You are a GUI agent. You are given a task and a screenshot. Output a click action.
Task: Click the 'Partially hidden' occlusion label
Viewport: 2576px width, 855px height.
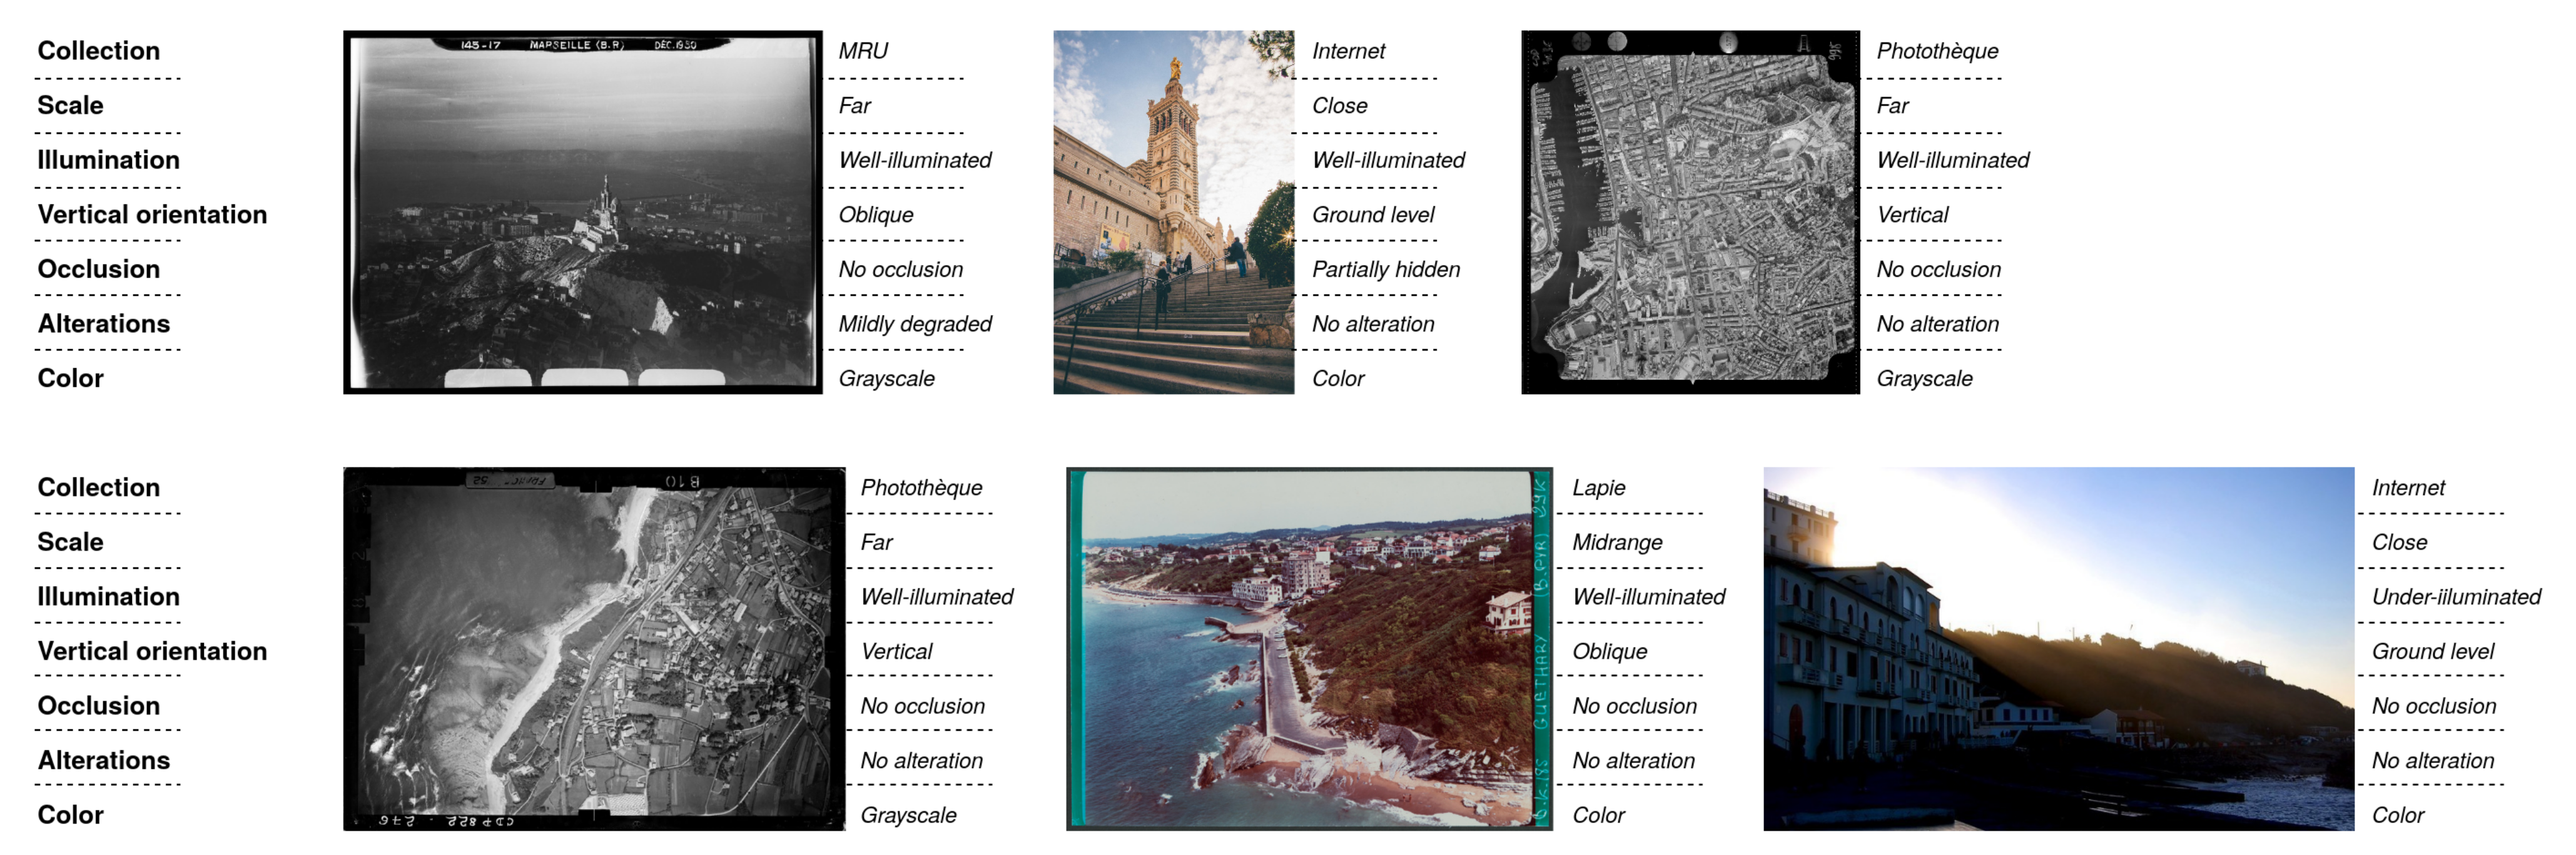coord(1386,269)
